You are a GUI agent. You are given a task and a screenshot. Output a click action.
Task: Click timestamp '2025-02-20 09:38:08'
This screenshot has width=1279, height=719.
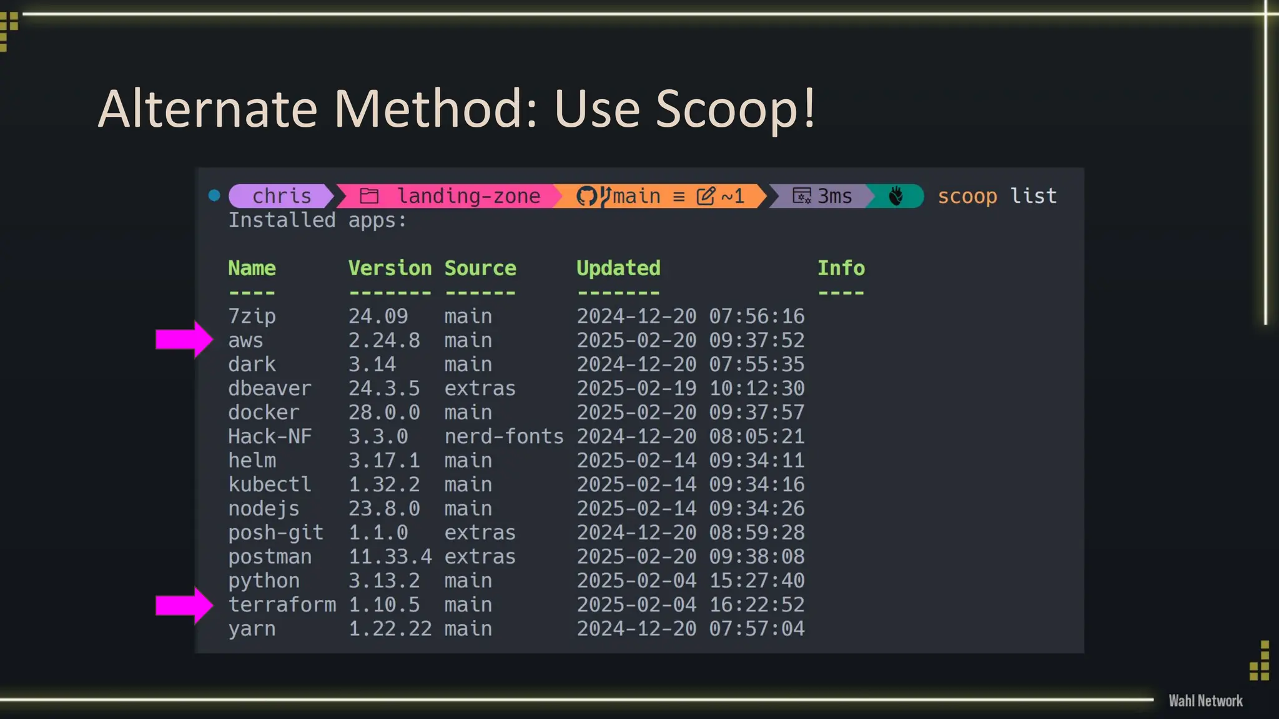pyautogui.click(x=691, y=556)
